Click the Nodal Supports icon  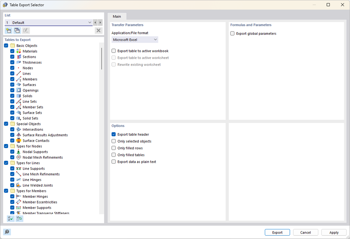pyautogui.click(x=18, y=152)
